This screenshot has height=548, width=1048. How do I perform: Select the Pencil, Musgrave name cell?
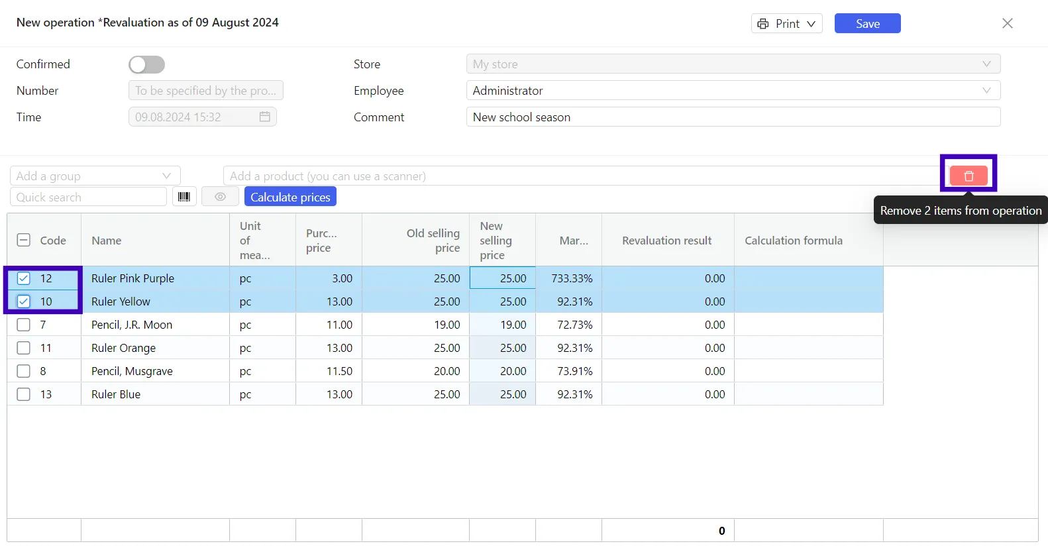tap(155, 371)
